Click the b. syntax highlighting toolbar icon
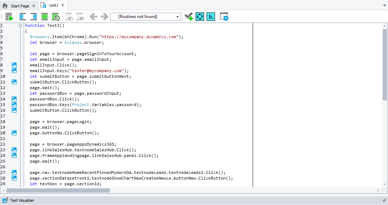The image size is (388, 205). coord(210,16)
